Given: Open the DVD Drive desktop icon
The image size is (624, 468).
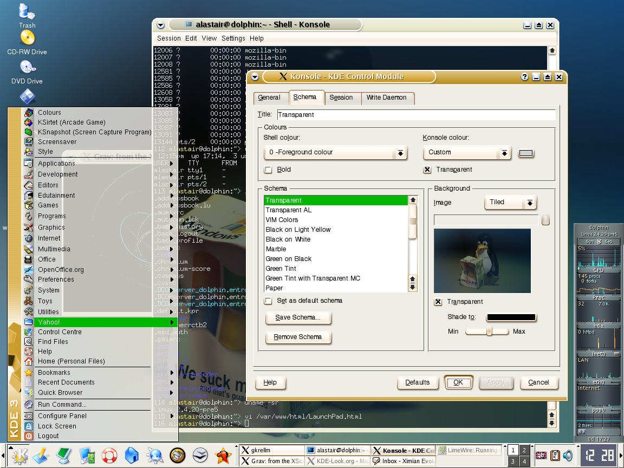Looking at the screenshot, I should coord(27,68).
